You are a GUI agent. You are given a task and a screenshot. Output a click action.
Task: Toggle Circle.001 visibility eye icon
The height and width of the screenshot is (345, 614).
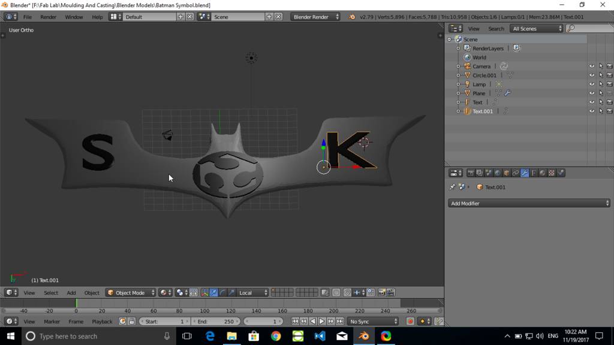[592, 75]
